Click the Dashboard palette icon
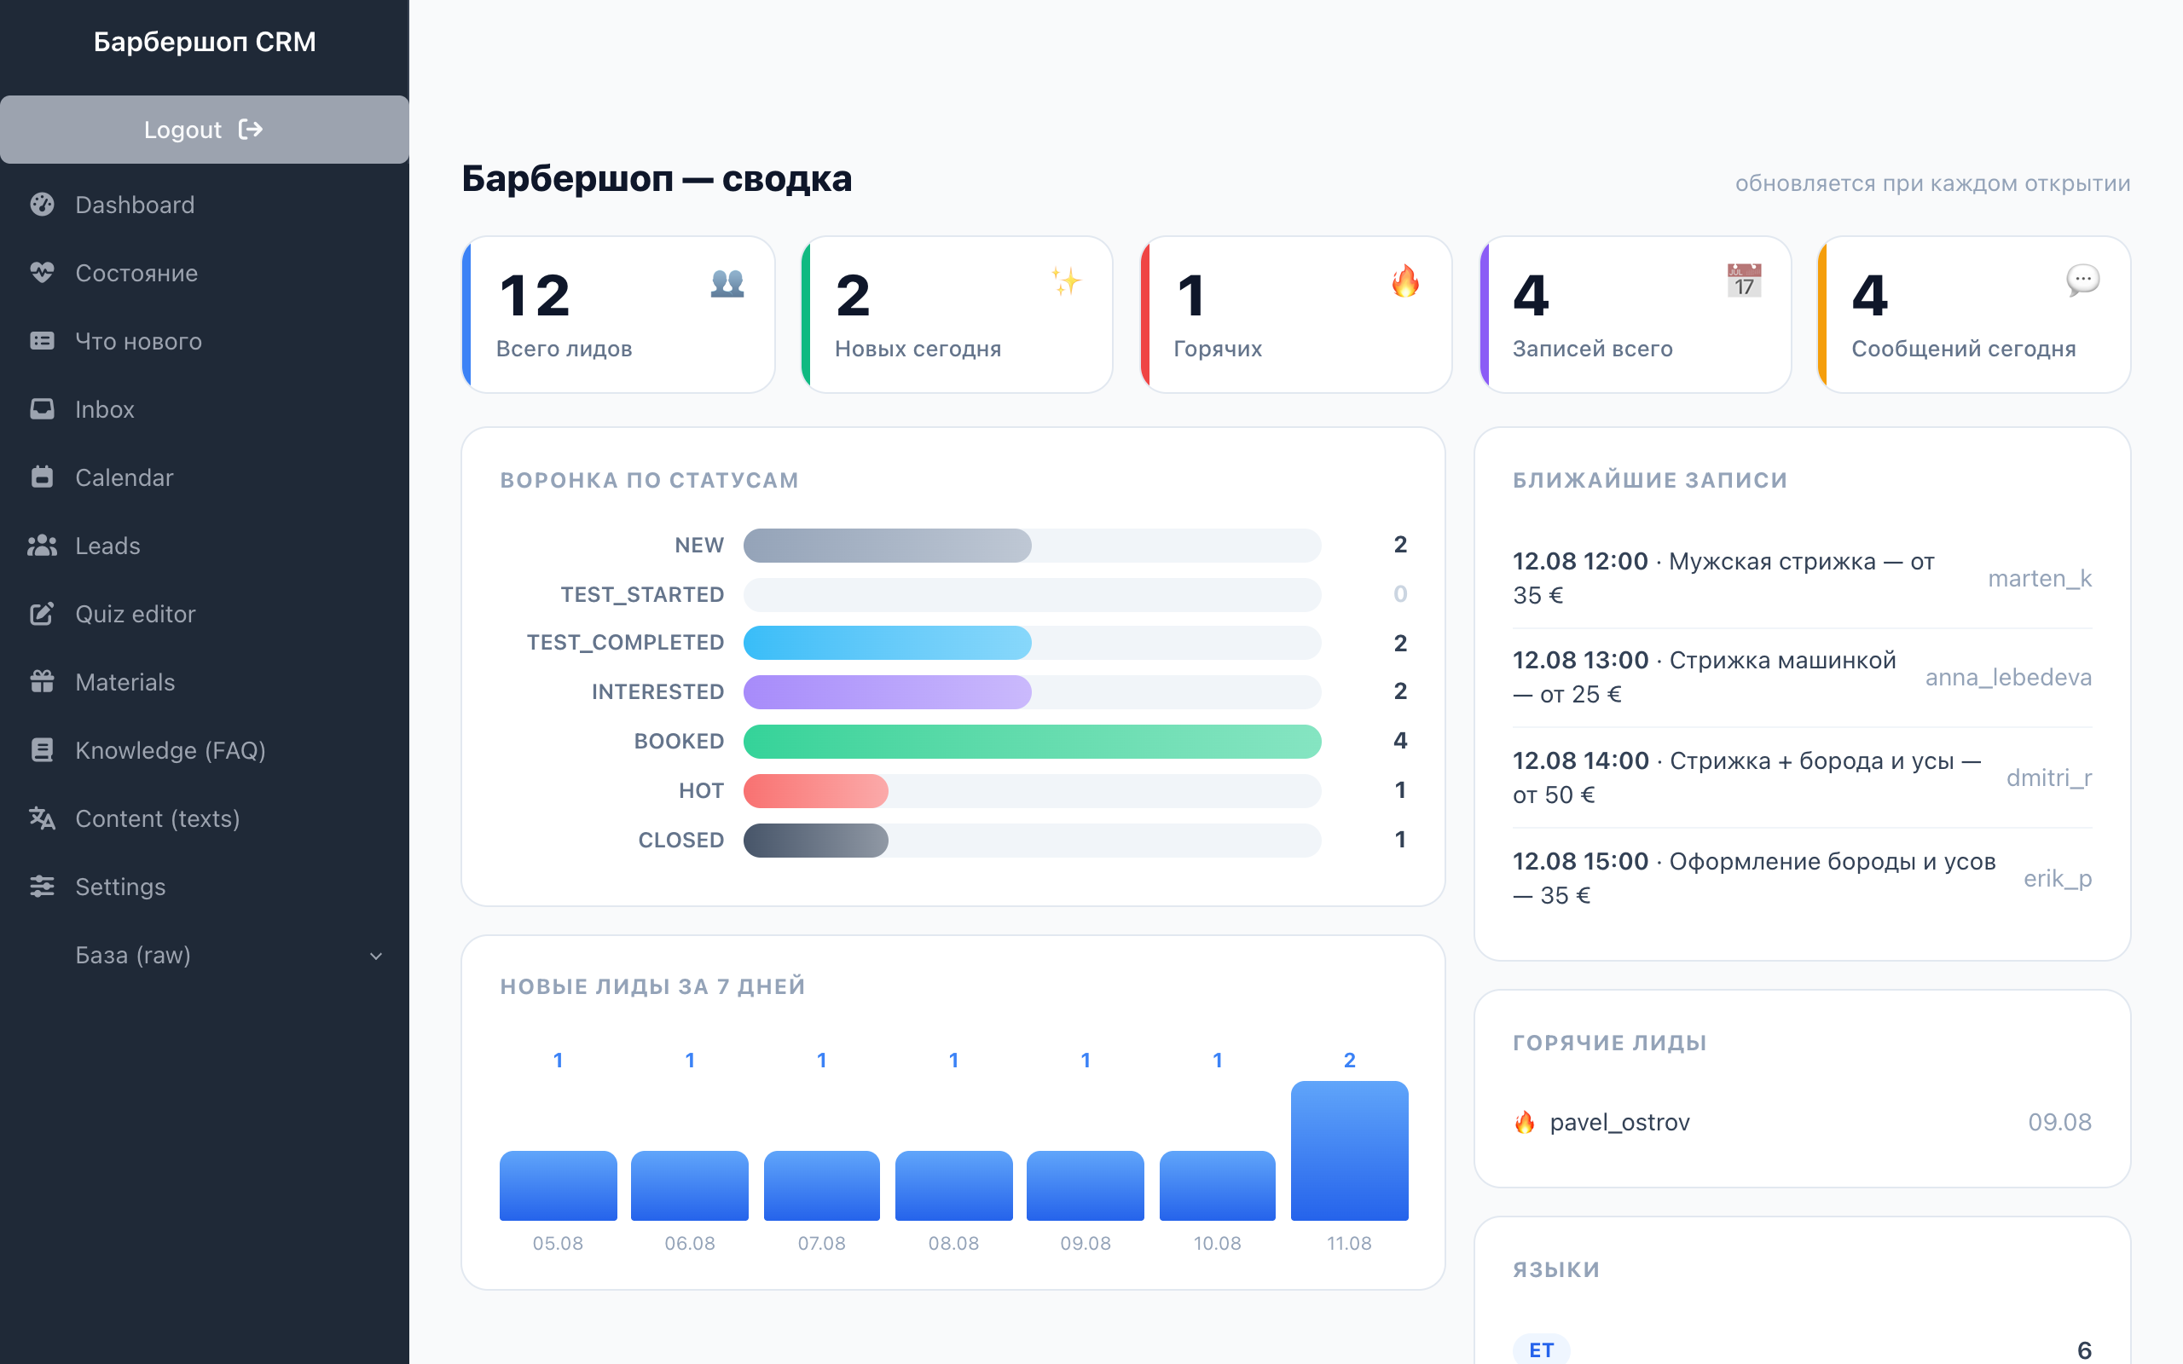This screenshot has height=1364, width=2183. click(42, 205)
